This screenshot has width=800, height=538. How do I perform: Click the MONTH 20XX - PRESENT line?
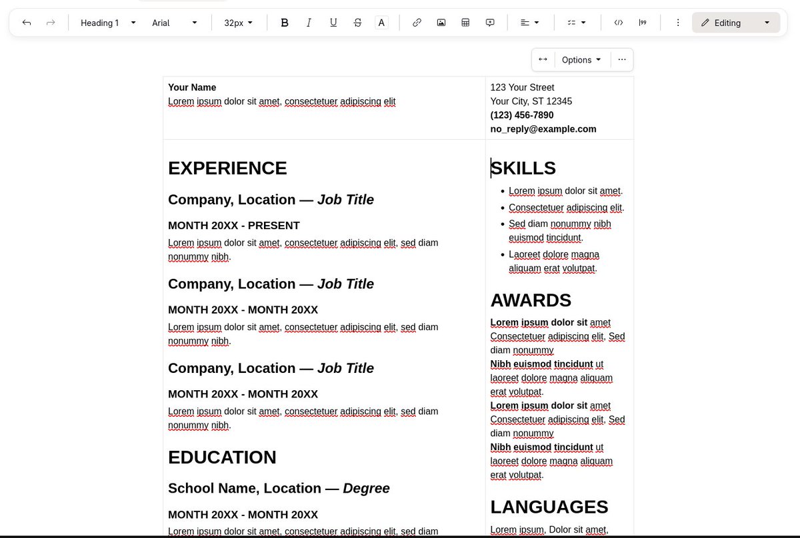(x=234, y=225)
